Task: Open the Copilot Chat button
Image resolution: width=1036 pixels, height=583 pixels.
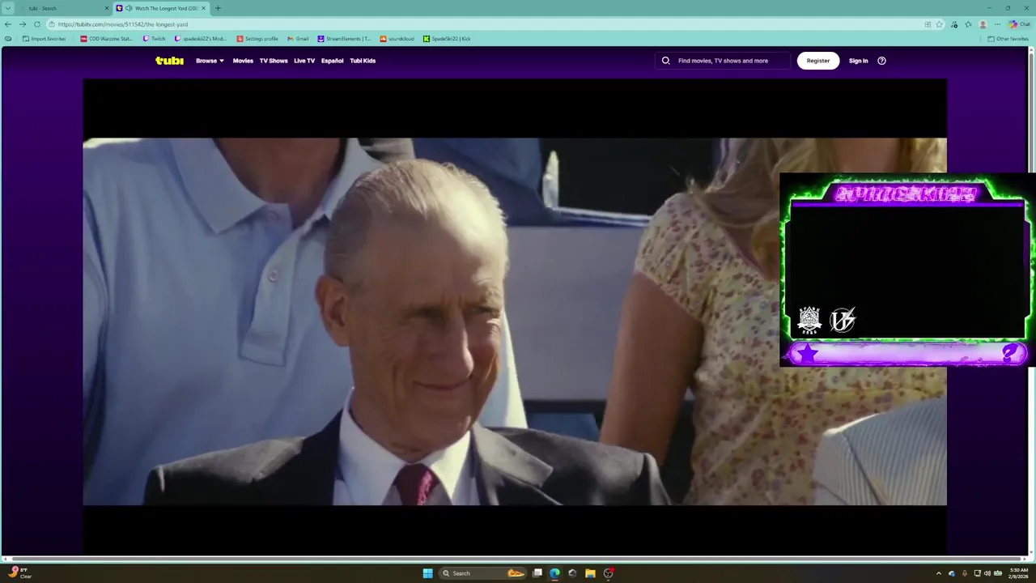Action: (x=1020, y=24)
